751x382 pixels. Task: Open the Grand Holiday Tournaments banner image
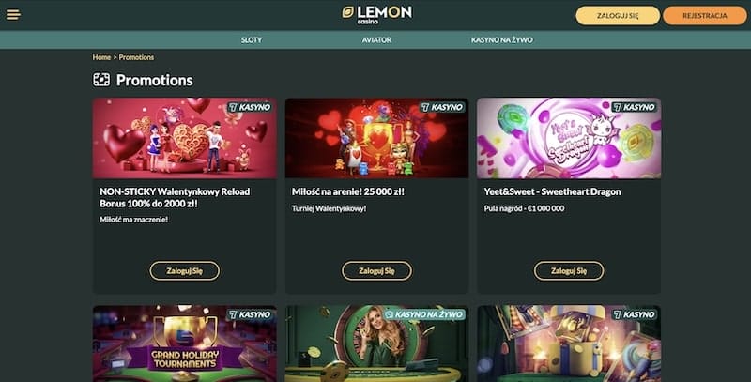[184, 344]
